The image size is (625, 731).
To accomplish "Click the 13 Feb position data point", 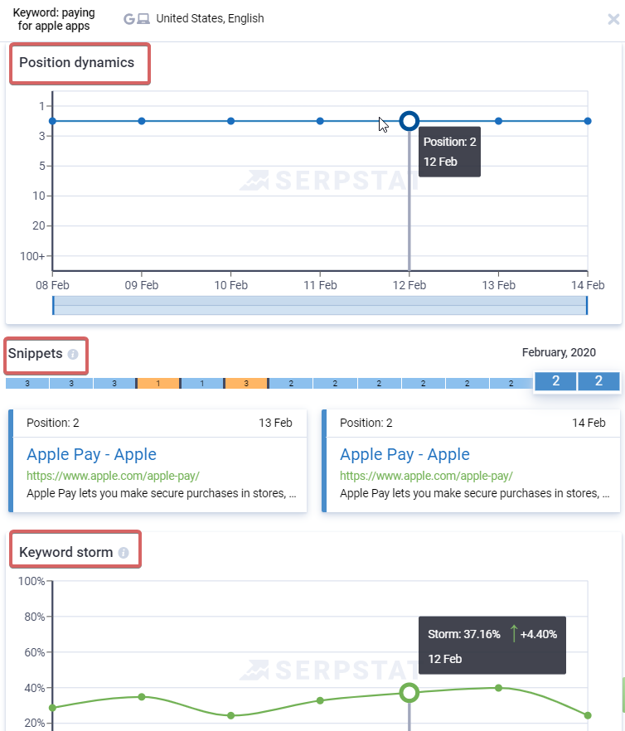I will click(498, 121).
